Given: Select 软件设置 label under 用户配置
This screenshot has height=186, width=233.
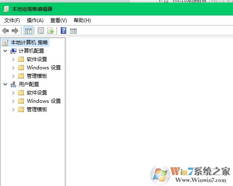Looking at the screenshot, I should point(37,93).
